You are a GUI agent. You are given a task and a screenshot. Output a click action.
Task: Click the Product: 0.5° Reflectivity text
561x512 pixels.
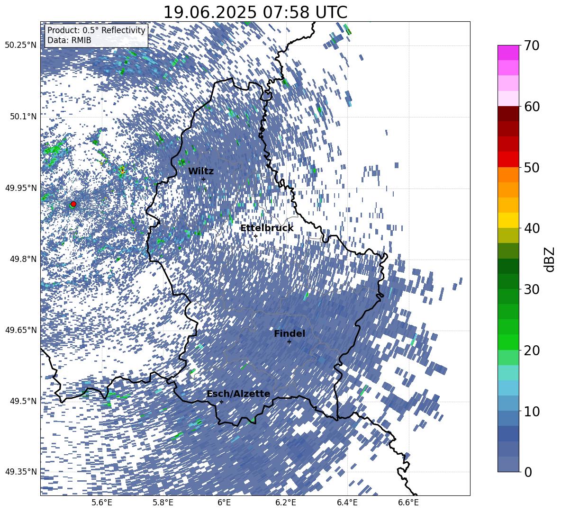[96, 30]
